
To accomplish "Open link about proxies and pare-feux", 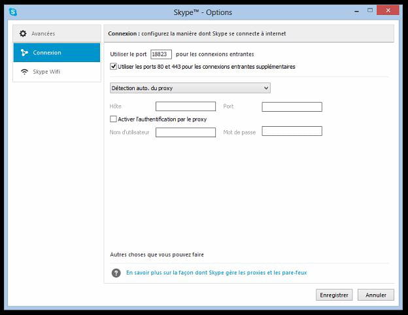I will 216,273.
